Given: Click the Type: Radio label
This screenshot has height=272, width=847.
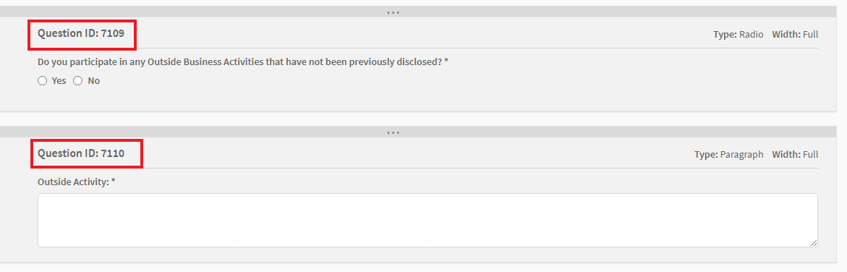Looking at the screenshot, I should pyautogui.click(x=739, y=34).
